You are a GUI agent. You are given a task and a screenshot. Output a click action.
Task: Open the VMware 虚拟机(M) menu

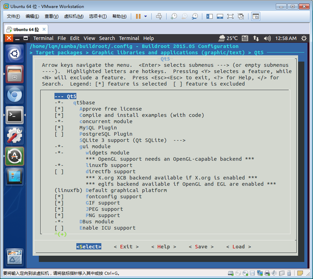click(x=73, y=16)
